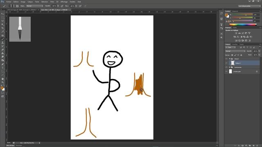Viewport: 262px width, 147px height.
Task: Select the Move tool
Action: tap(2, 14)
